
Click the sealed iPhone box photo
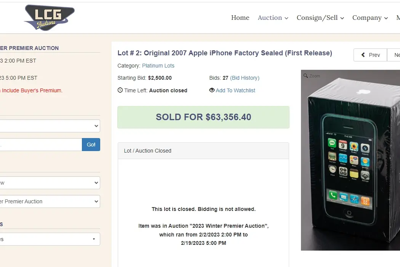click(x=350, y=160)
